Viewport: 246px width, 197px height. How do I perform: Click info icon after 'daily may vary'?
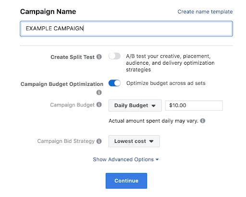pos(203,121)
